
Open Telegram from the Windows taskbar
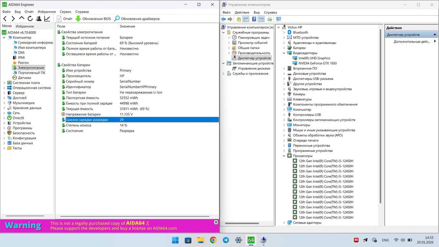(x=226, y=240)
